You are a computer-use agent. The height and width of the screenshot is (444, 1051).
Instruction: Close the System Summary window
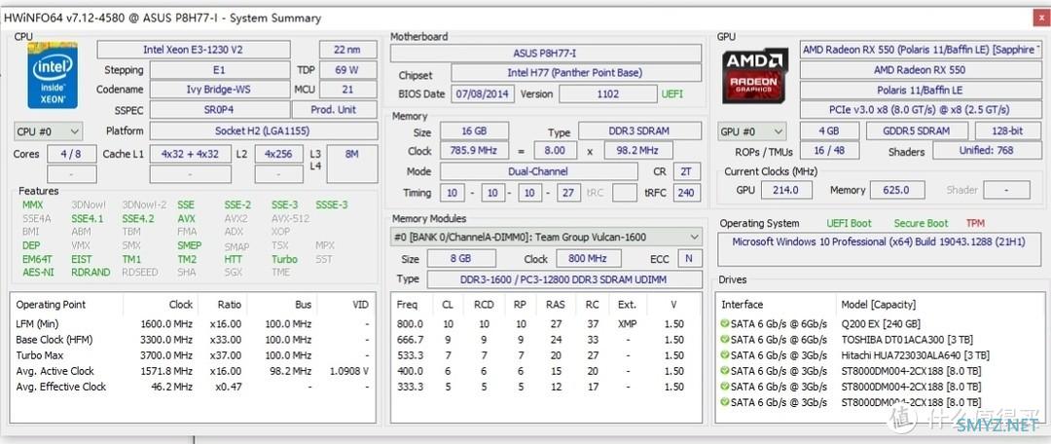[x=1041, y=18]
